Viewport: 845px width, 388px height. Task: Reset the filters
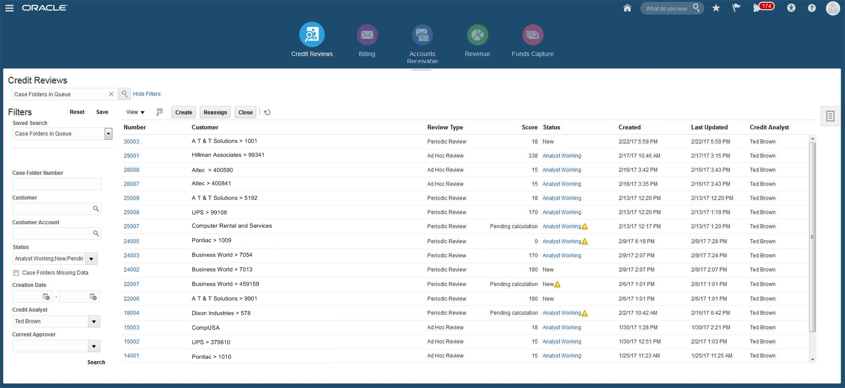tap(77, 112)
